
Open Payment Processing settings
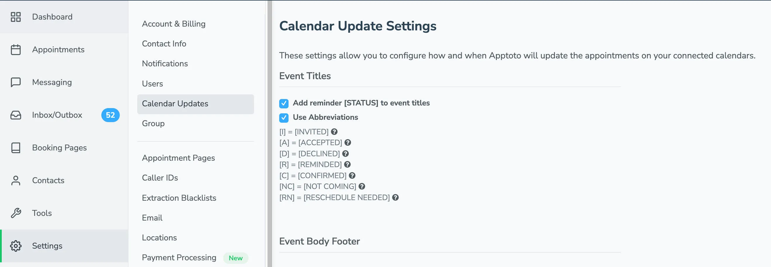(x=179, y=257)
